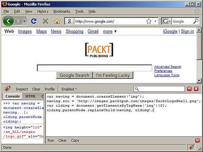Switch to the Firebug HTML tab
This screenshot has height=152, width=203.
30,96
